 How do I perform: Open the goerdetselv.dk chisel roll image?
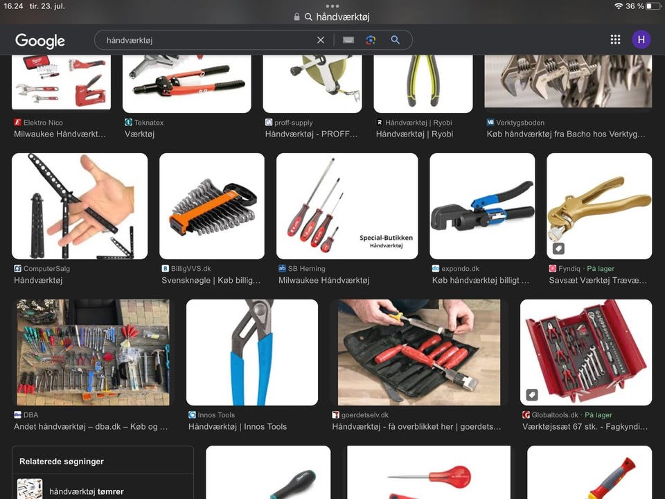(419, 353)
